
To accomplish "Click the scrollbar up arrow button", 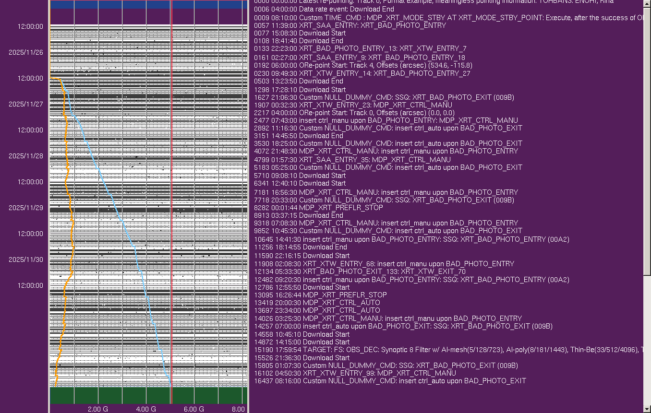I will (x=647, y=3).
